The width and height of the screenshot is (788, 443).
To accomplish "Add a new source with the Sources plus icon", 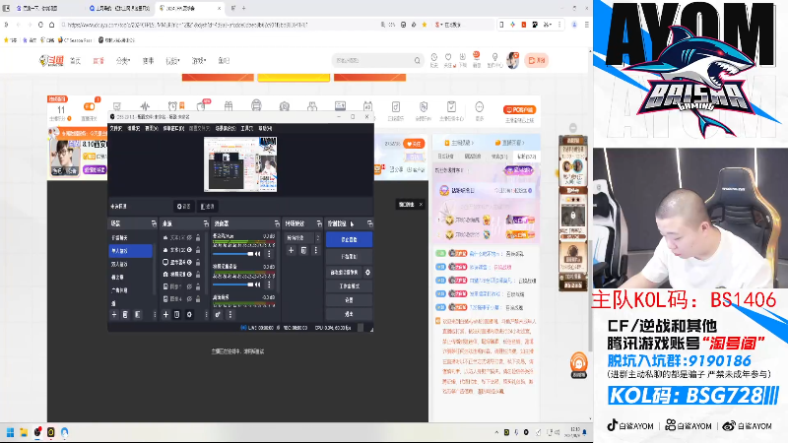I will pyautogui.click(x=165, y=315).
